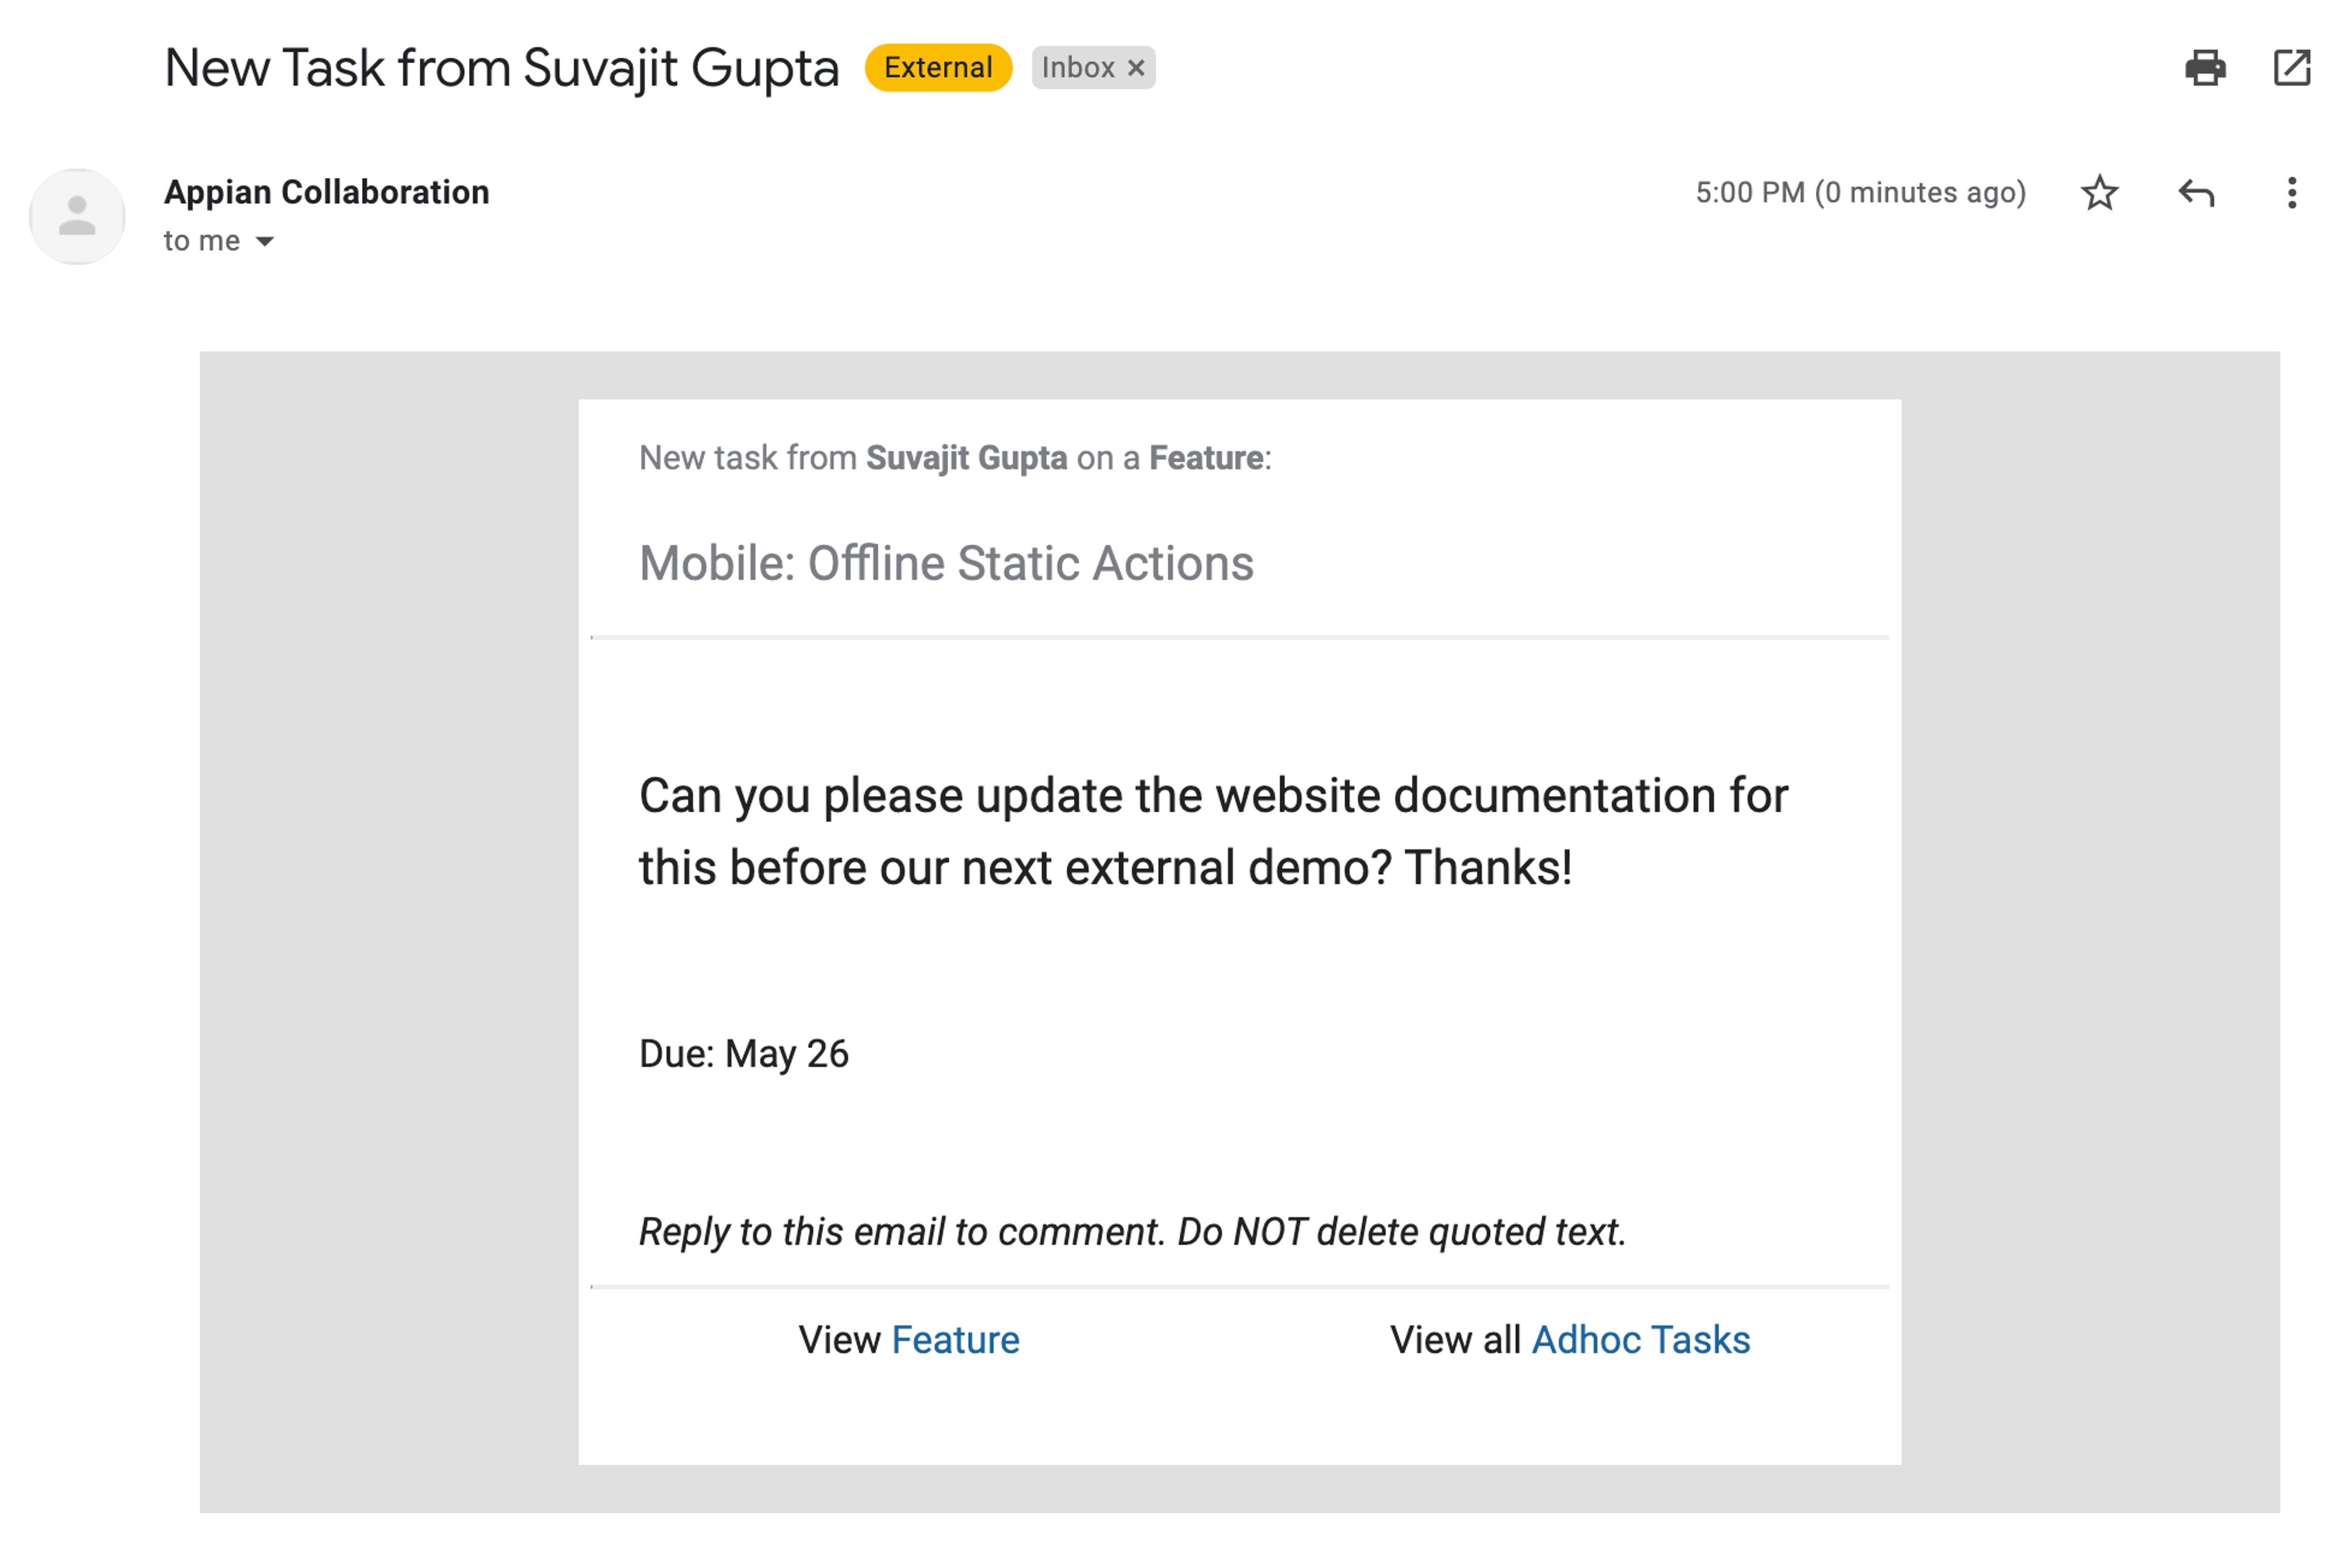Open the Adhoc Tasks link
This screenshot has height=1568, width=2333.
[x=1641, y=1340]
